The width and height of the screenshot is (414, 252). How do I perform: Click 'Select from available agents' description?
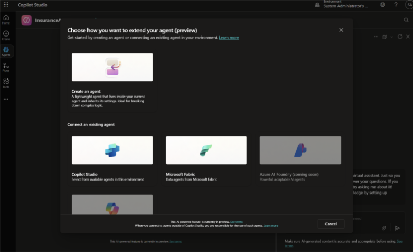pyautogui.click(x=108, y=179)
